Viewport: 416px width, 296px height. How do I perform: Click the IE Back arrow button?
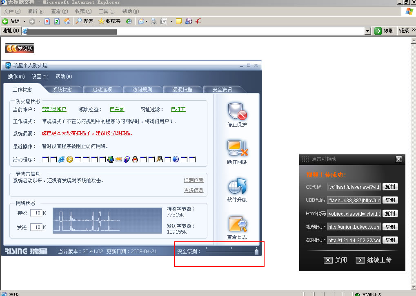click(x=5, y=21)
